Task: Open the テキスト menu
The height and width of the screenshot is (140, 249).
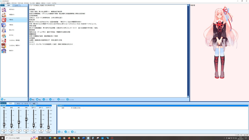Action: 14,3
